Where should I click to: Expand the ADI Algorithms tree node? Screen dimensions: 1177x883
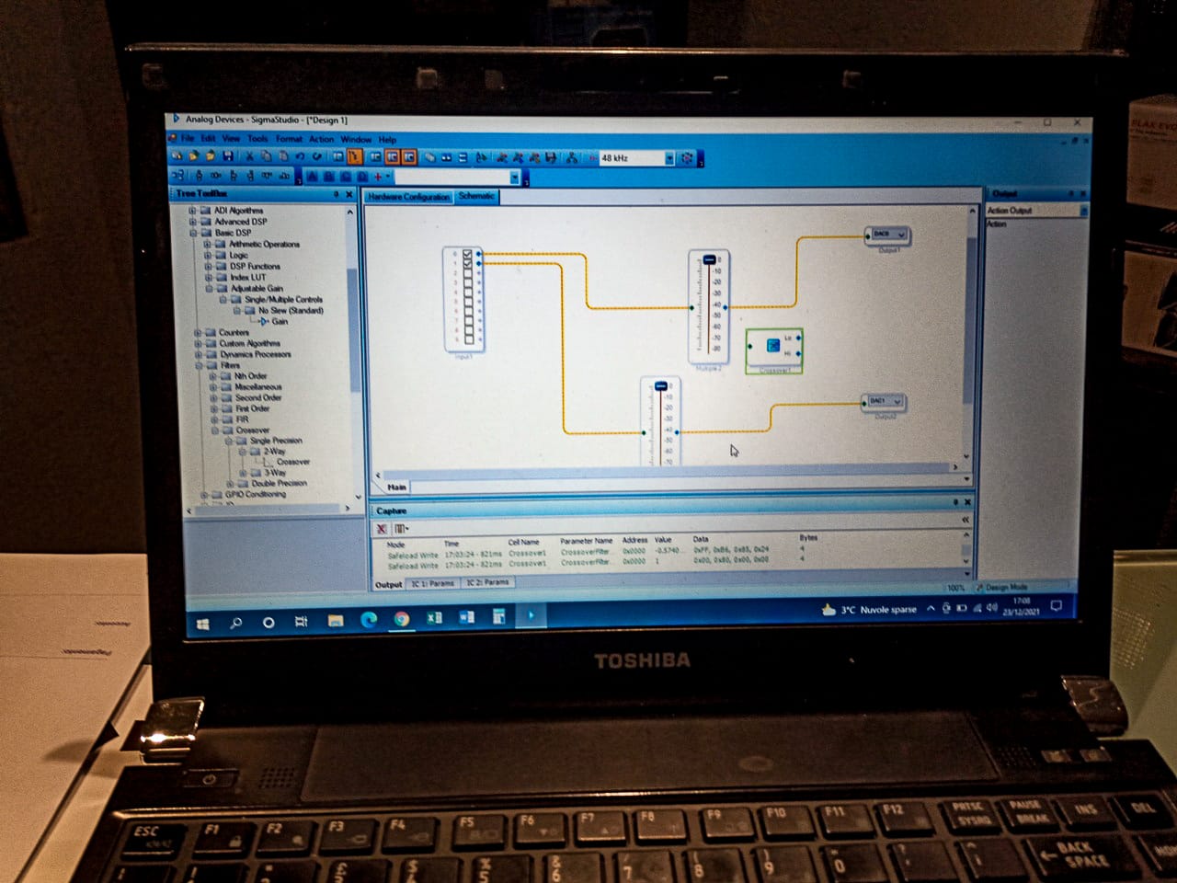click(193, 211)
